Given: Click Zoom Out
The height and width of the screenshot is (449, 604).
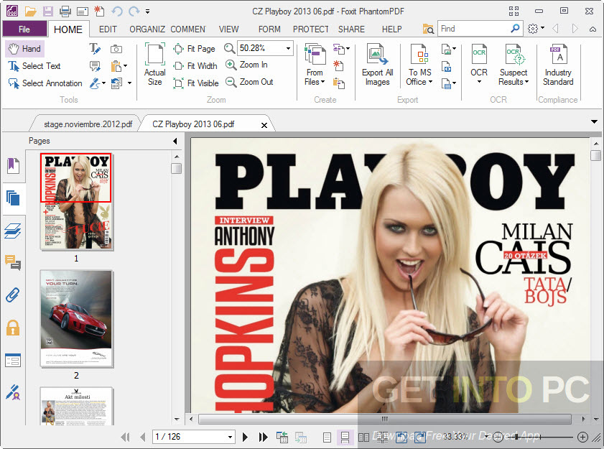Looking at the screenshot, I should 249,82.
